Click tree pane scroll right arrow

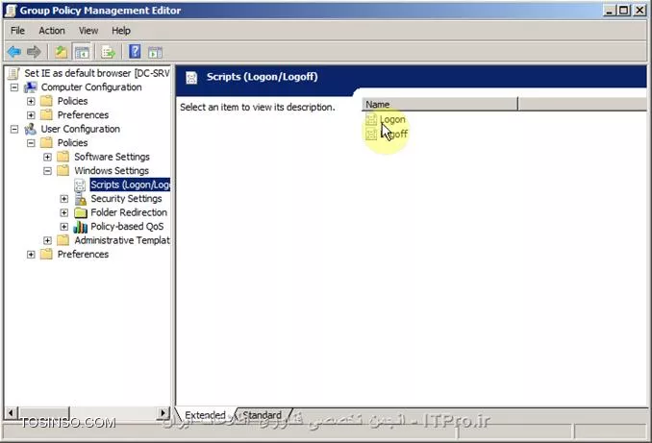[x=164, y=412]
